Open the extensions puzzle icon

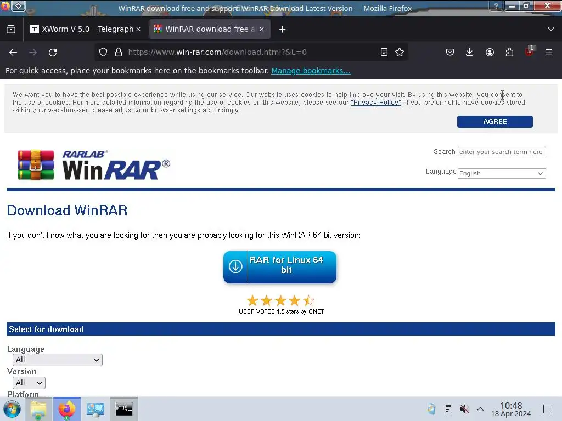509,52
